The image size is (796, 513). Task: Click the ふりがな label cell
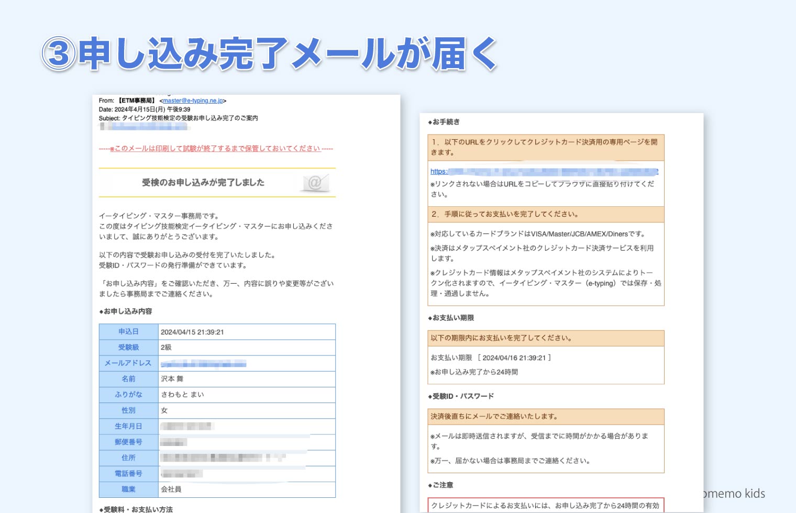pos(129,395)
